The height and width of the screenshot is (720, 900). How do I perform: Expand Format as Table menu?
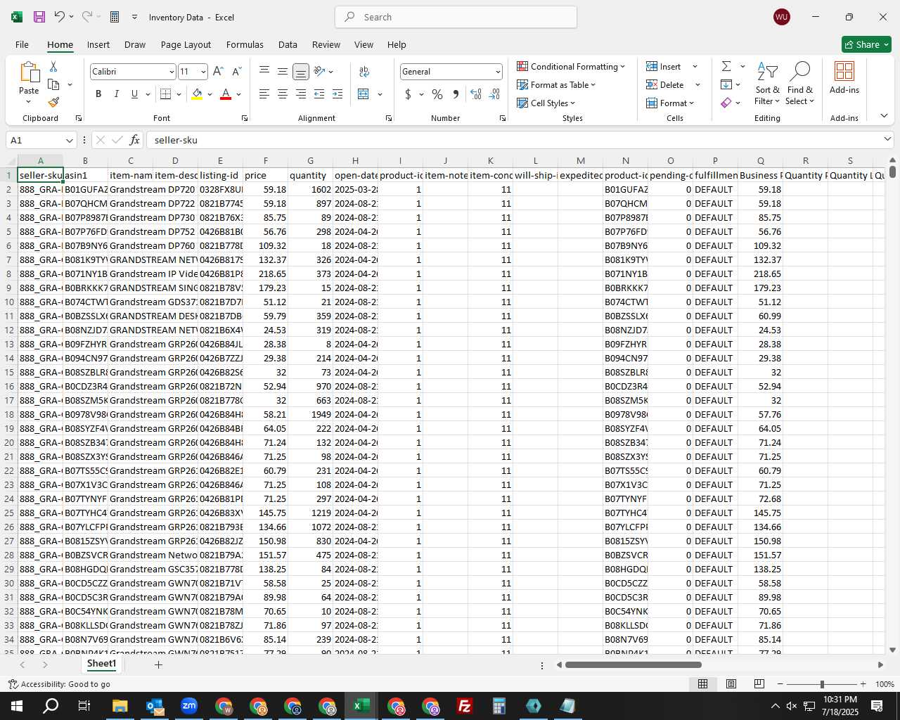click(556, 84)
